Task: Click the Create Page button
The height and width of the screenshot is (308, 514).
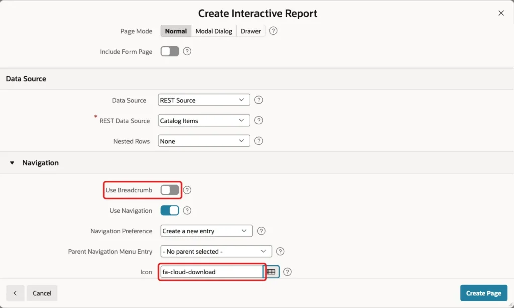Action: [484, 293]
